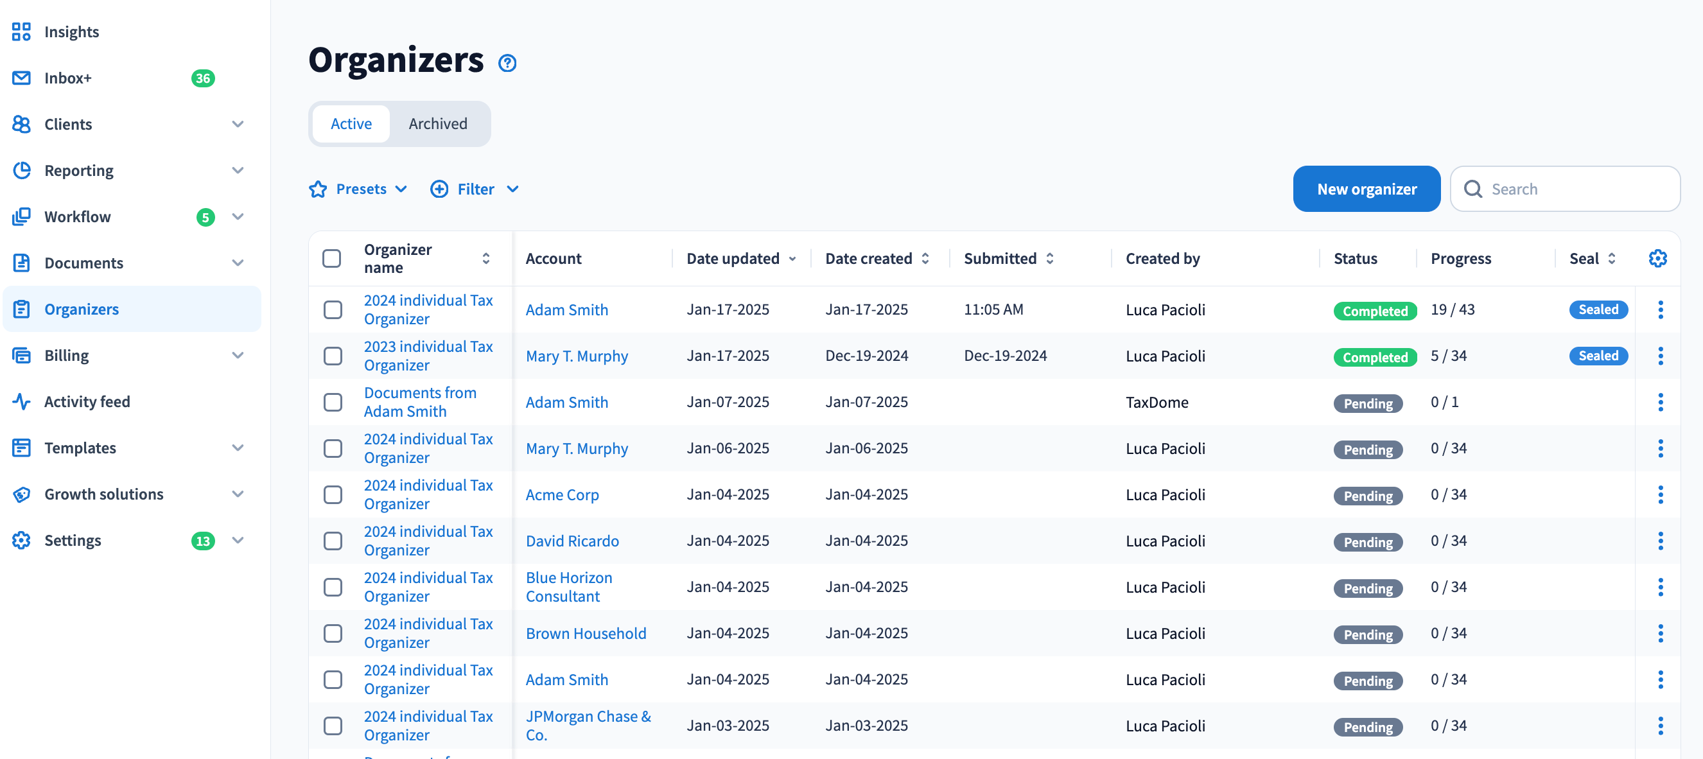The image size is (1703, 759).
Task: Open Insights dashboard icon in sidebar
Action: click(21, 31)
